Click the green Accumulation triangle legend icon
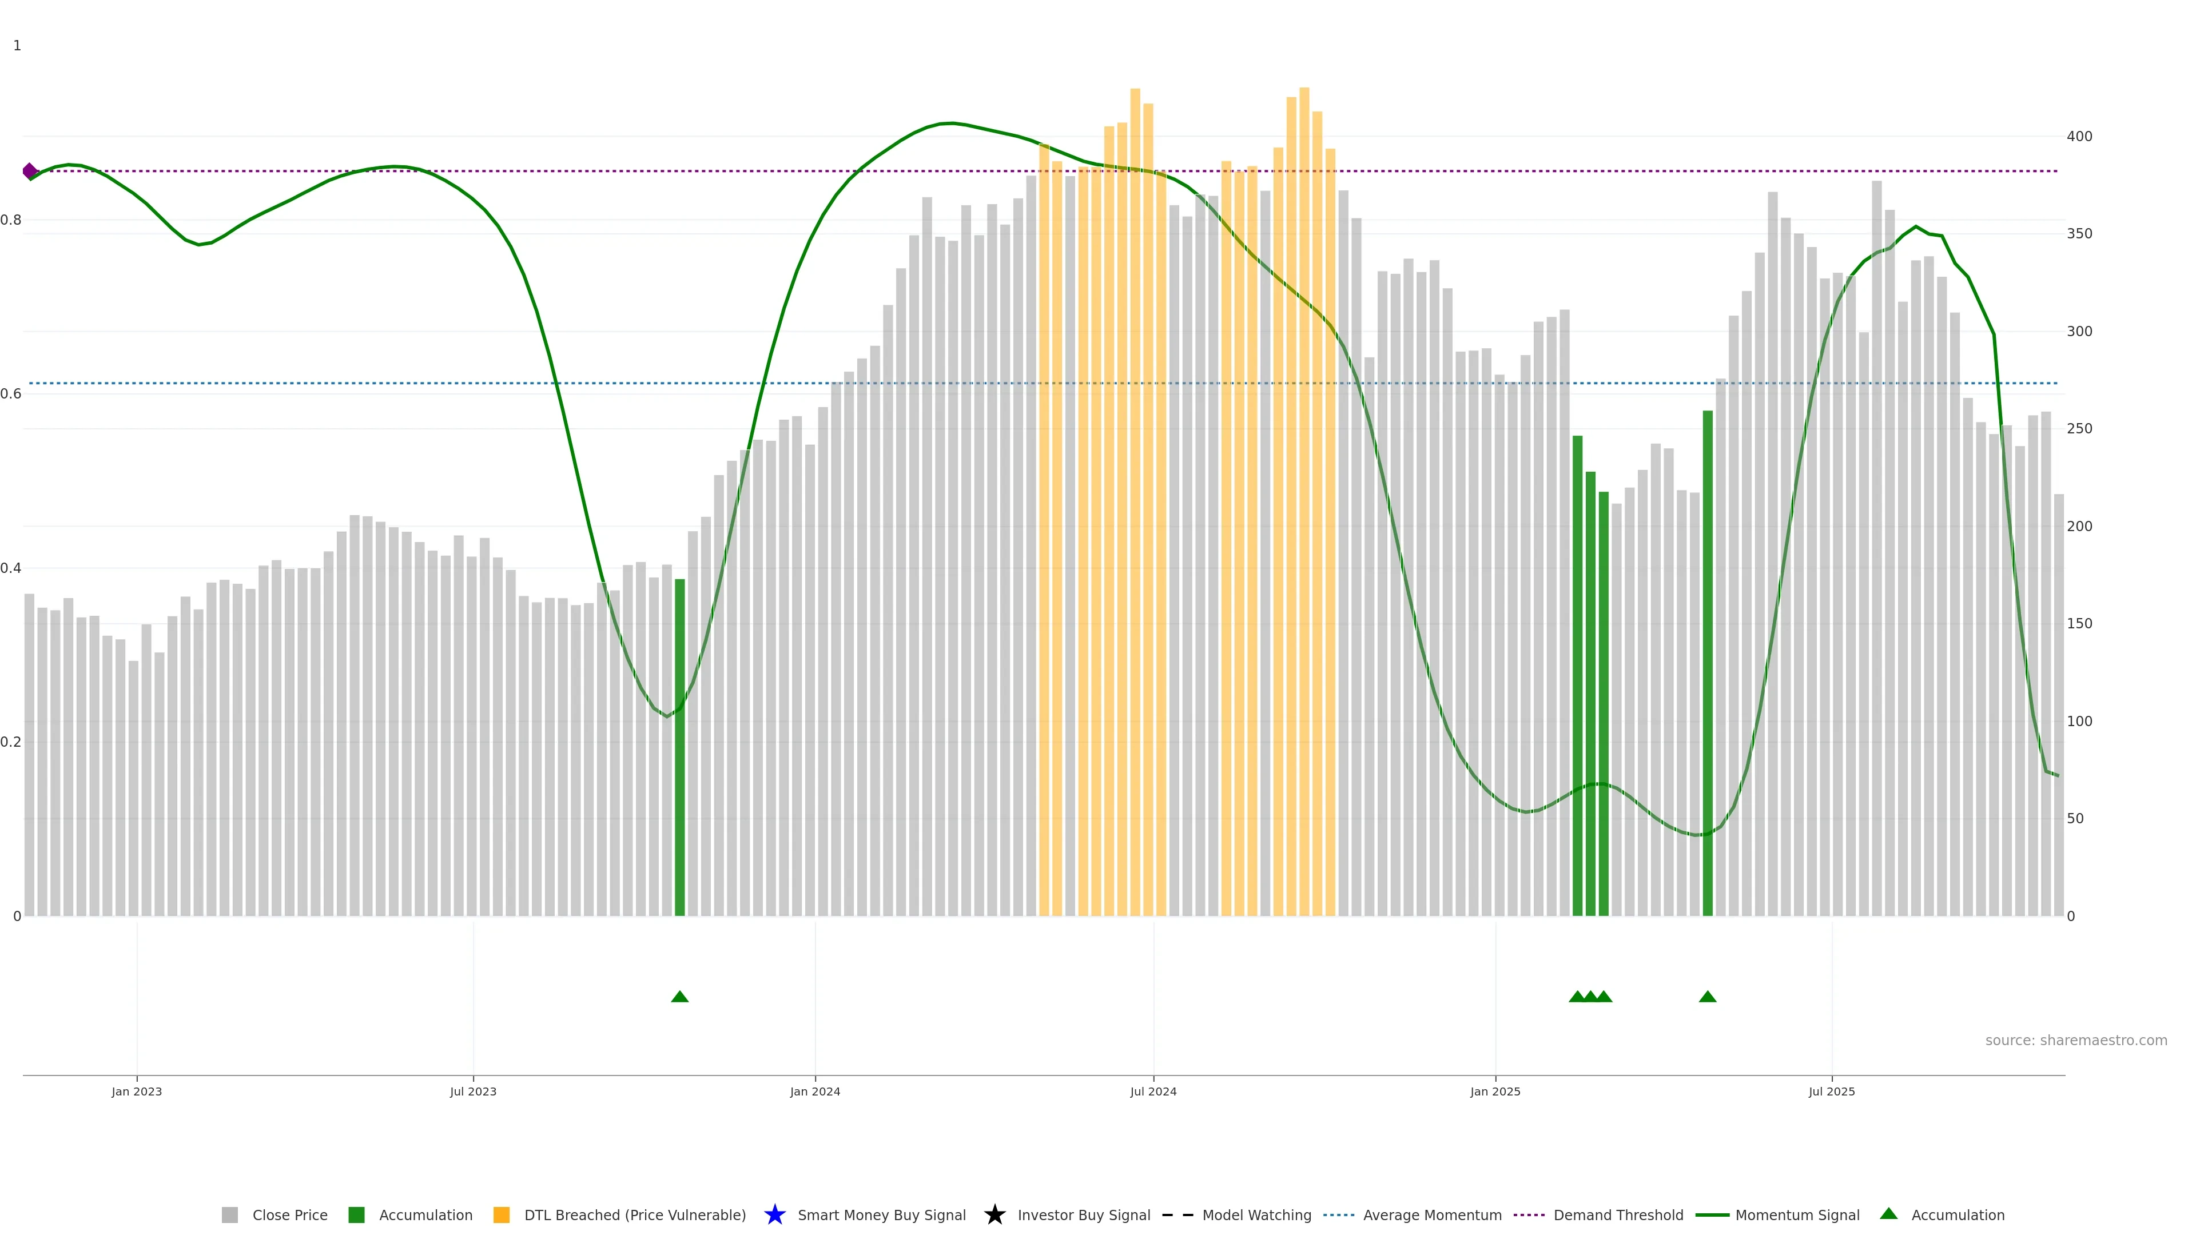 tap(1888, 1214)
